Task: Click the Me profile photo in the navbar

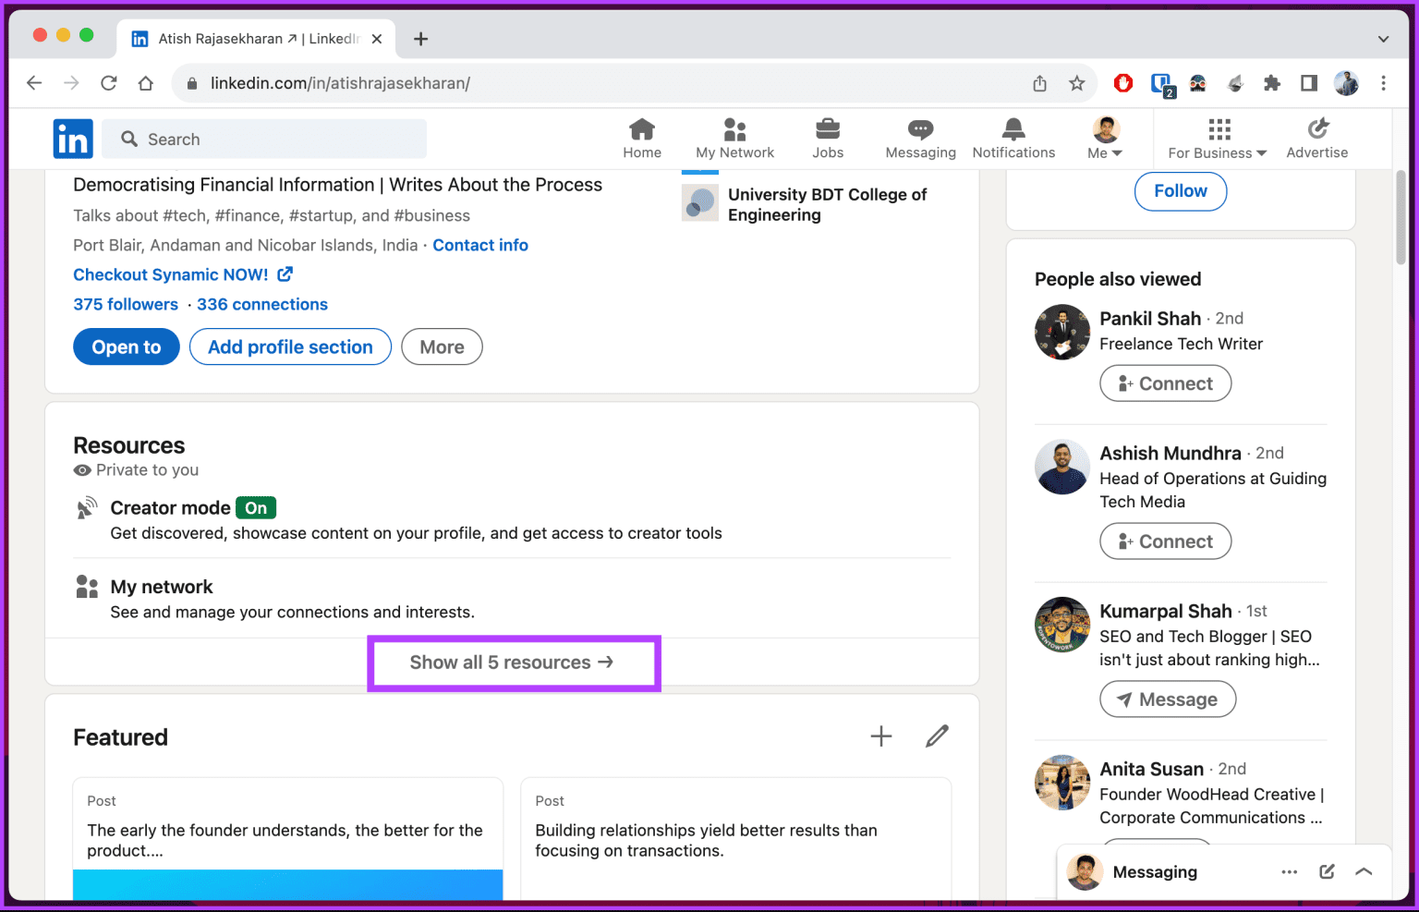Action: point(1105,128)
